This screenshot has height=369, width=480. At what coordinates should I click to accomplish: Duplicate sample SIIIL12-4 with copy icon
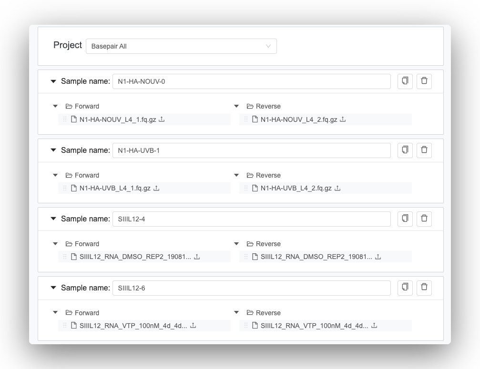pyautogui.click(x=405, y=219)
